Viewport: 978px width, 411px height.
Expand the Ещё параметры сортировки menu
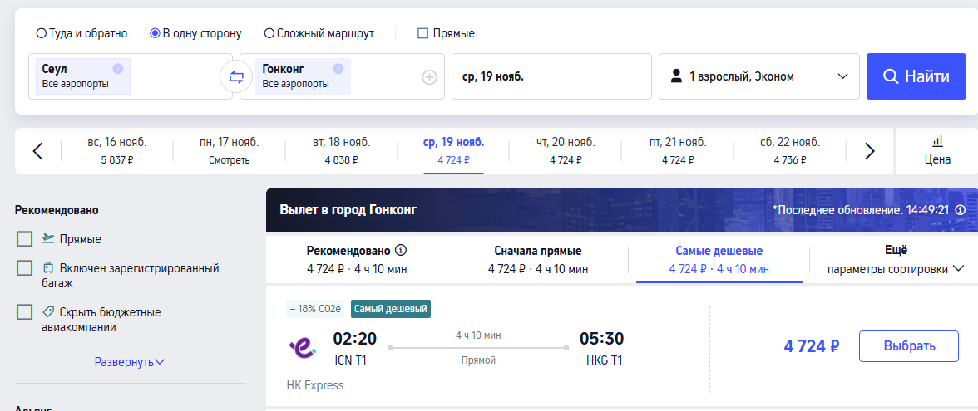[896, 260]
